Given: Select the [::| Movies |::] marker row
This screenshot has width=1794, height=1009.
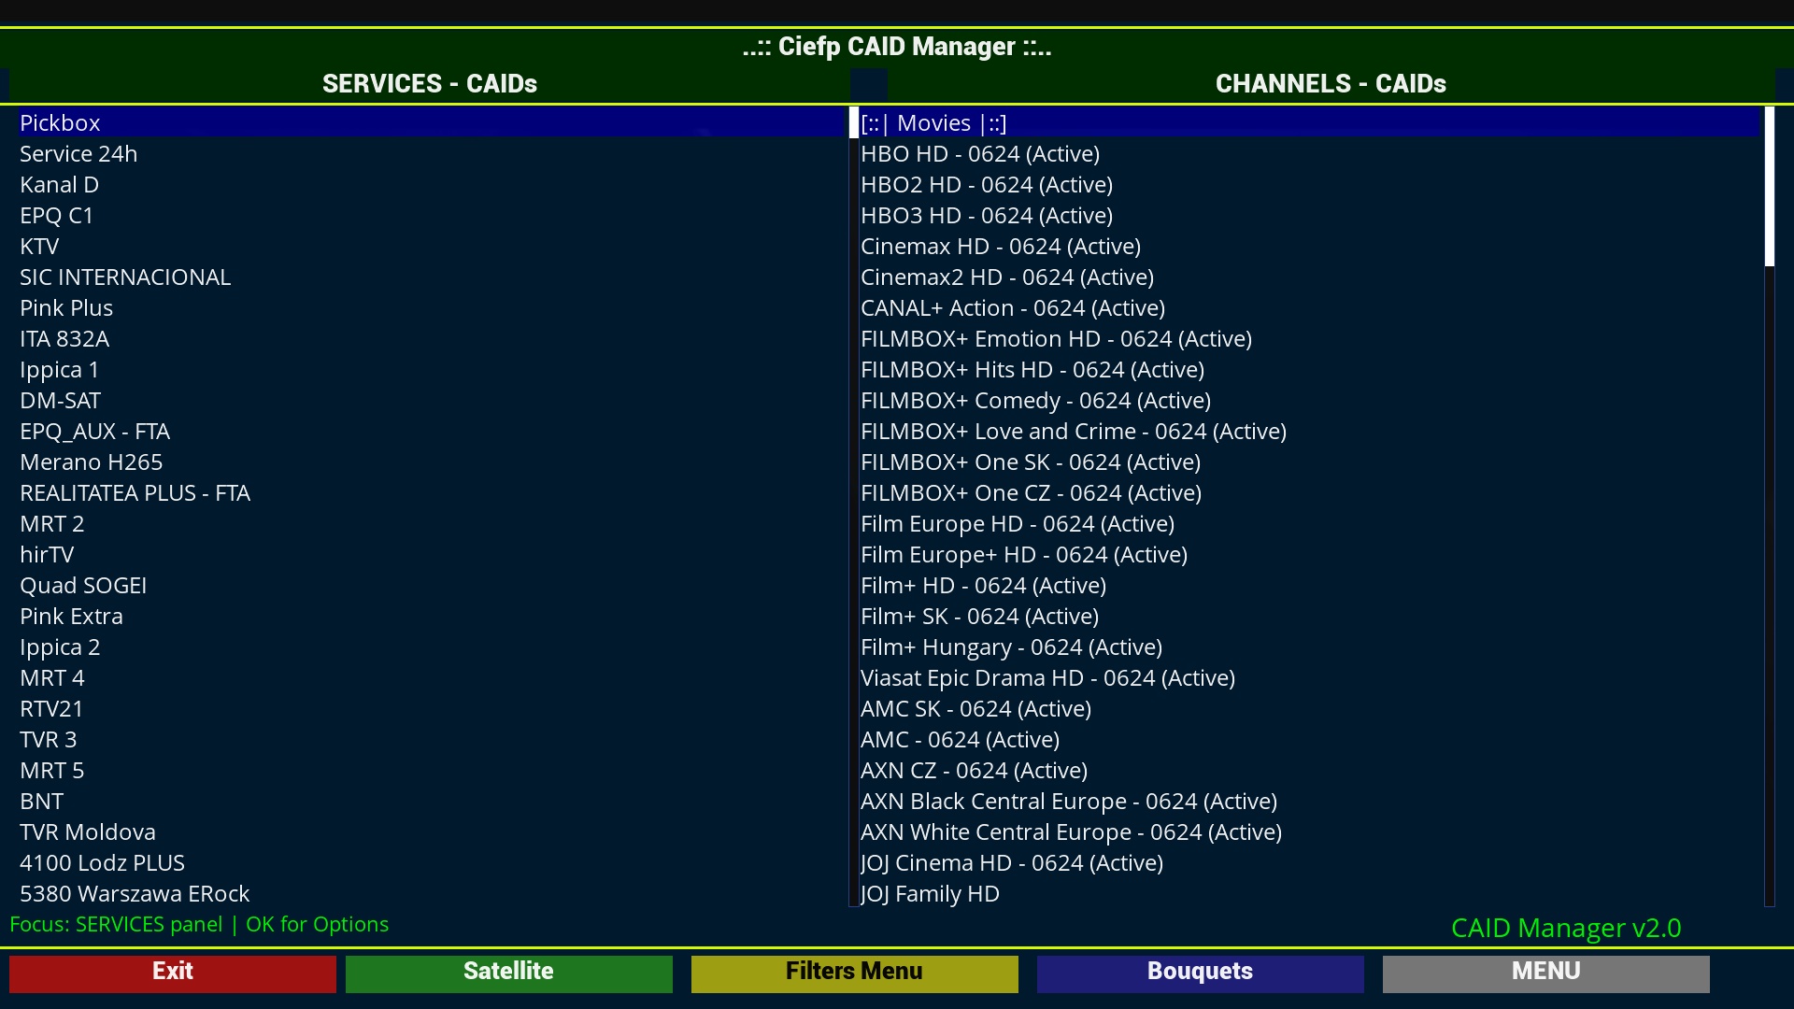Looking at the screenshot, I should [1310, 122].
